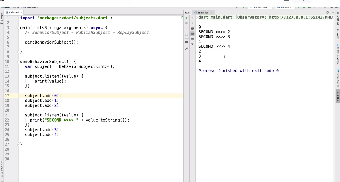Toggle the 4: Run tool window tab

coord(338,96)
